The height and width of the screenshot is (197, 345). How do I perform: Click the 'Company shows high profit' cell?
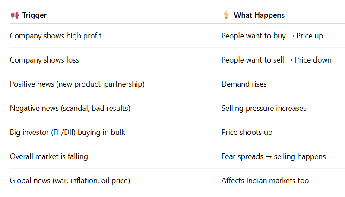(x=56, y=36)
